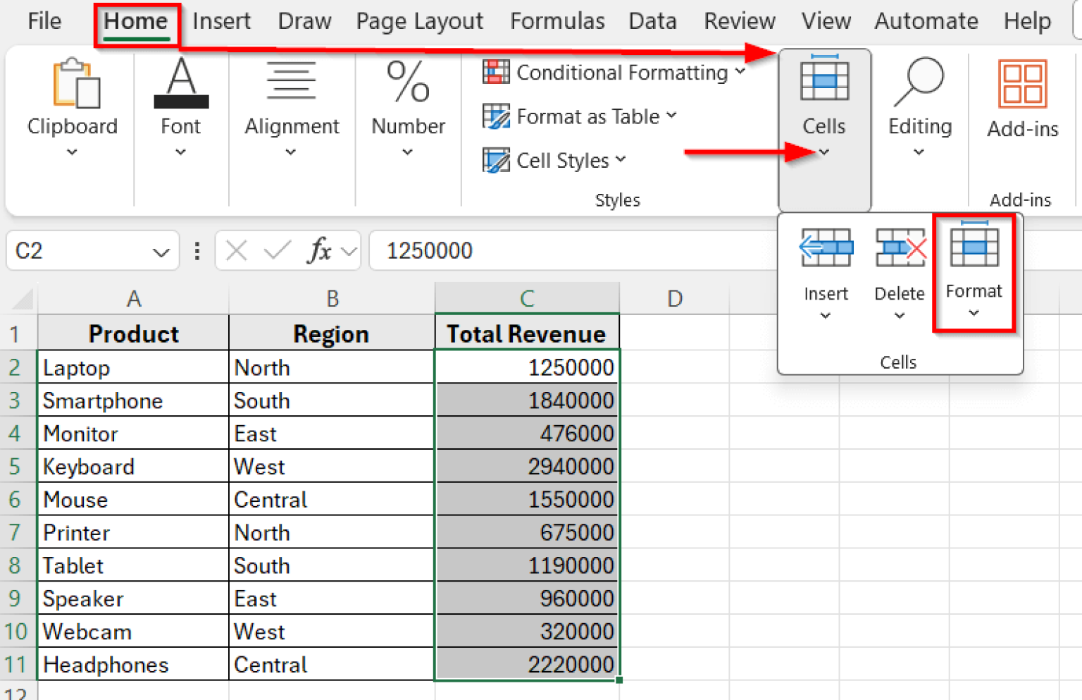This screenshot has height=700, width=1082.
Task: Click the Insert Function fx button
Action: click(319, 251)
